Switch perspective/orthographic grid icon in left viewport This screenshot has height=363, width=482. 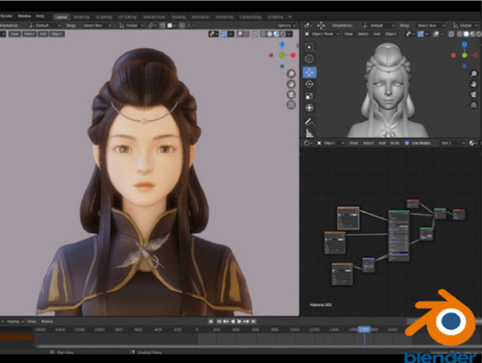(291, 105)
